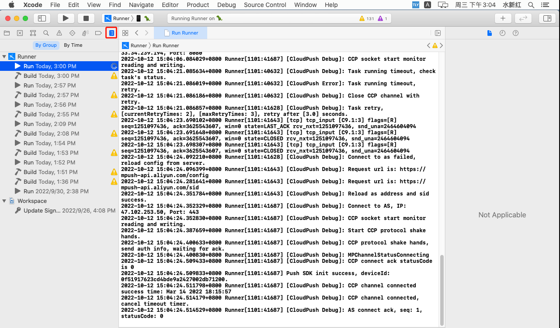The width and height of the screenshot is (560, 328).
Task: Select Run 2022/9/30, 2:38 PM report
Action: (x=59, y=191)
